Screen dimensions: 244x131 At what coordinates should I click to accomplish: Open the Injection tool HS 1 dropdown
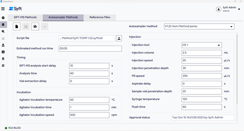(x=202, y=45)
